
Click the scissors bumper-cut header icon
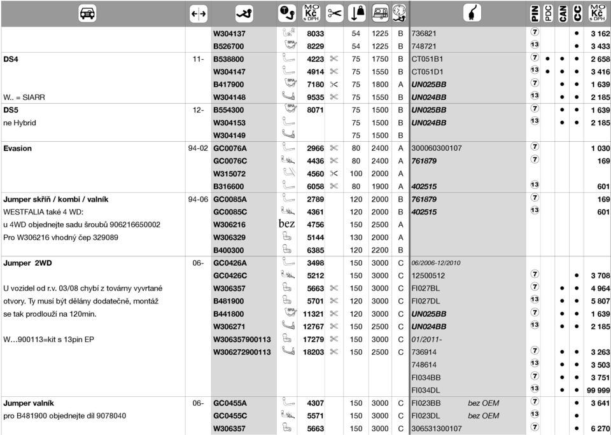334,14
